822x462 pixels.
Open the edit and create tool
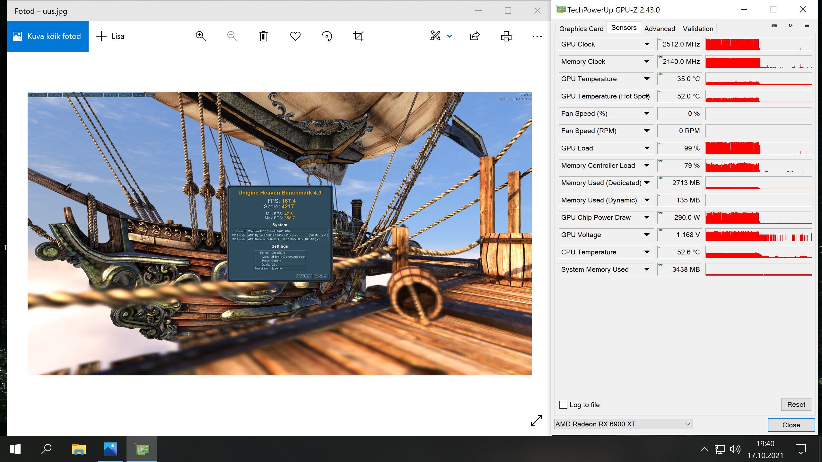coord(435,36)
